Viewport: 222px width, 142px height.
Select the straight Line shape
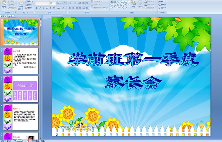click(117, 2)
